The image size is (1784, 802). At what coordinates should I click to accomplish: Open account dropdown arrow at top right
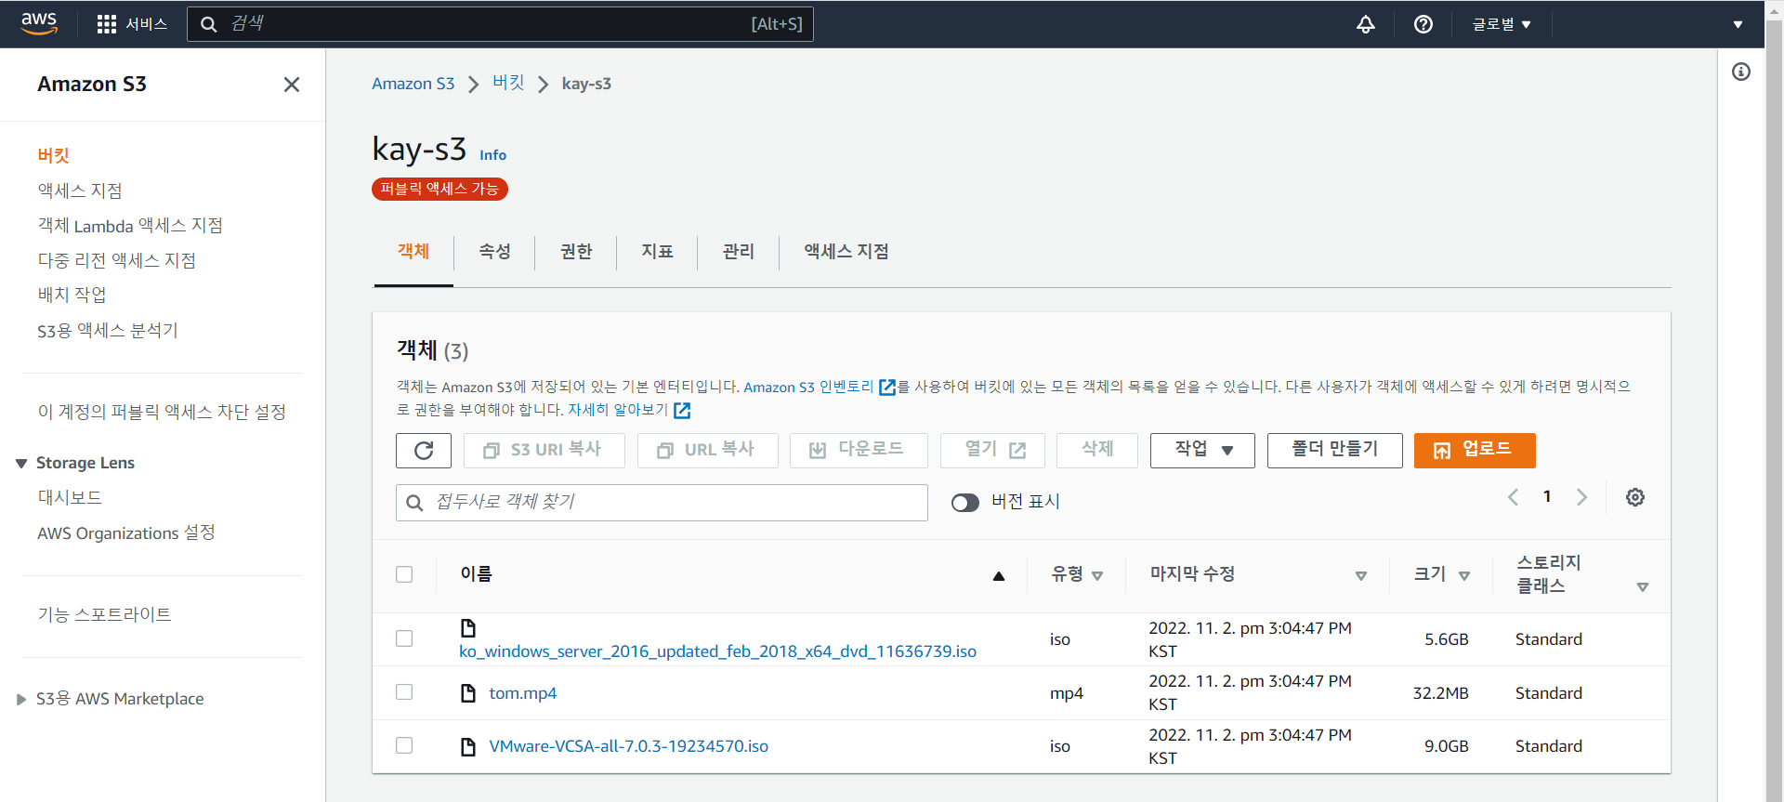coord(1738,24)
